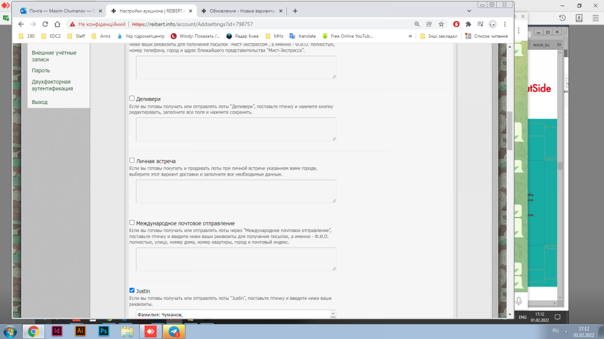604x339 pixels.
Task: Click the 'Не конфіденційний' security warning
Action: pyautogui.click(x=98, y=24)
